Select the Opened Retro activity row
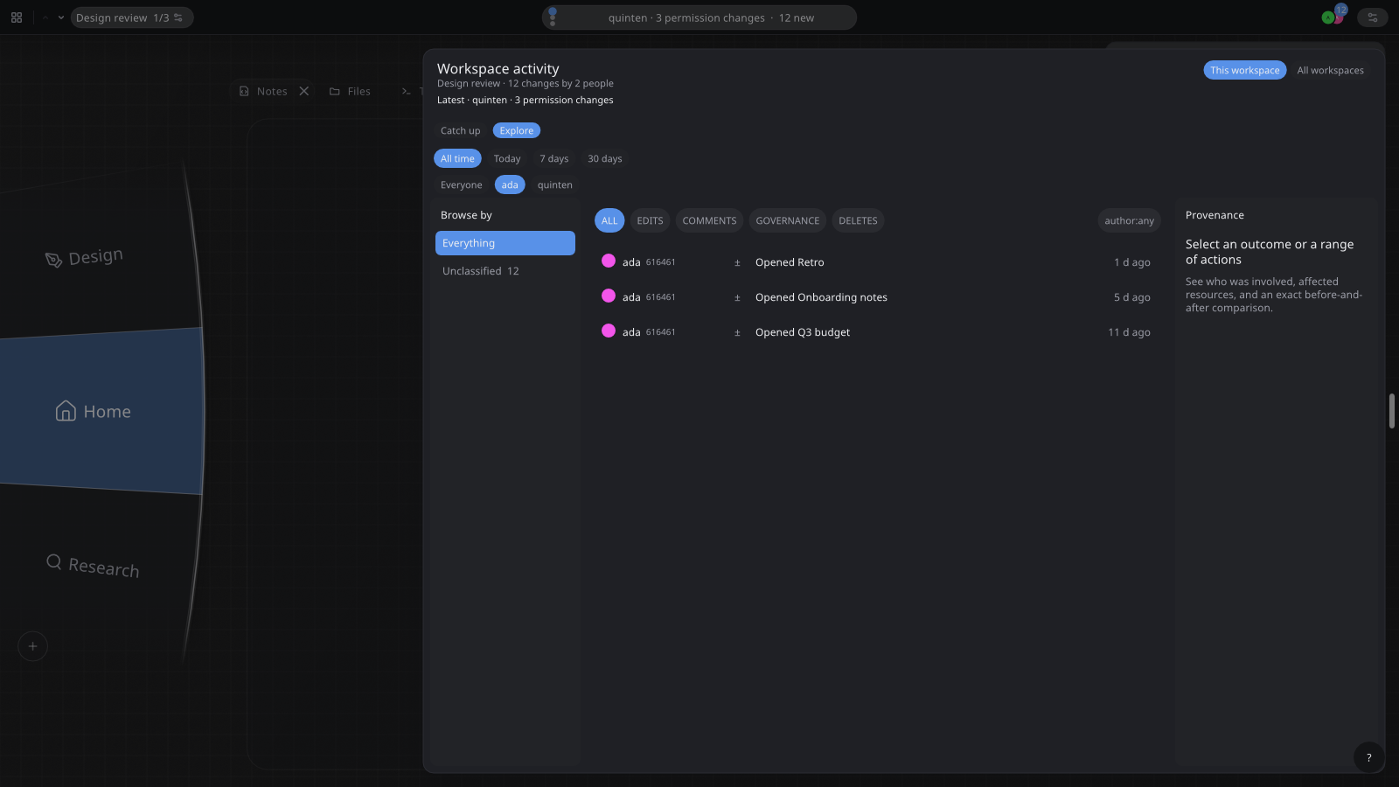 877,262
